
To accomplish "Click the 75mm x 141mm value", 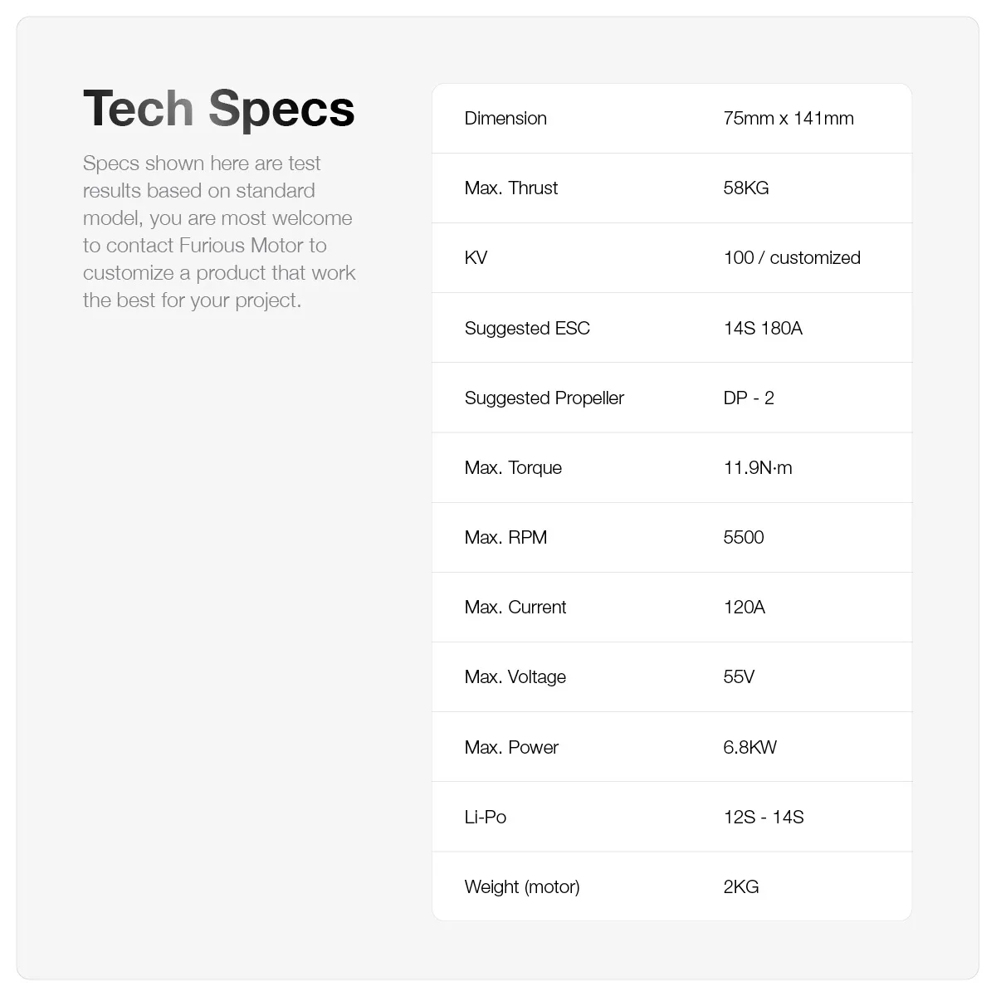I will 788,118.
